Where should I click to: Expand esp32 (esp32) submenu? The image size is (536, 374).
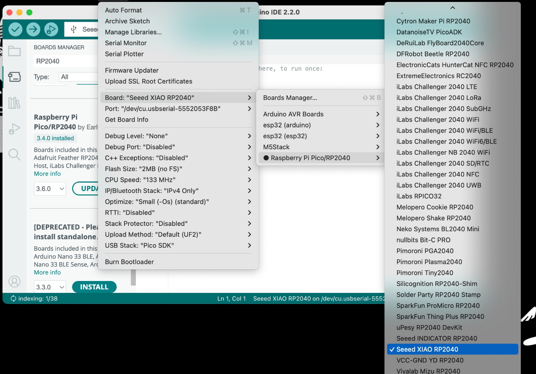tap(320, 136)
